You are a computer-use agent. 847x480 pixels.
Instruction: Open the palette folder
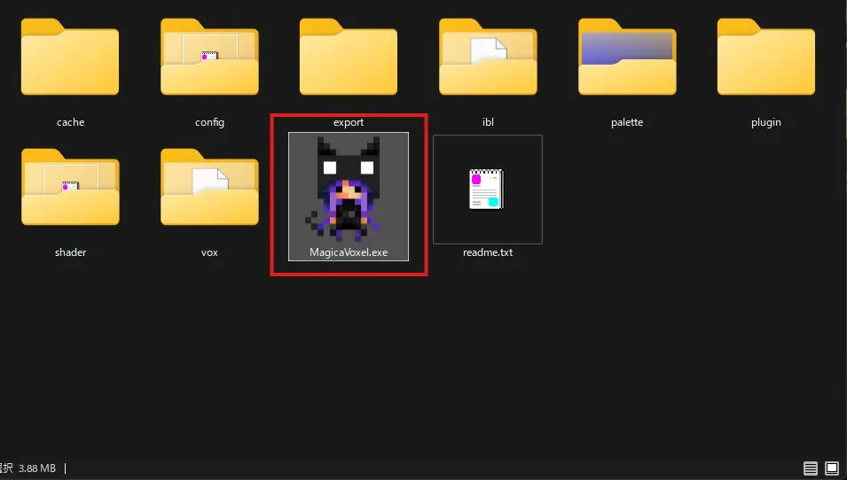click(x=627, y=57)
